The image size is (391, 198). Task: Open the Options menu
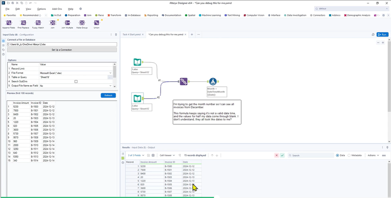click(41, 9)
